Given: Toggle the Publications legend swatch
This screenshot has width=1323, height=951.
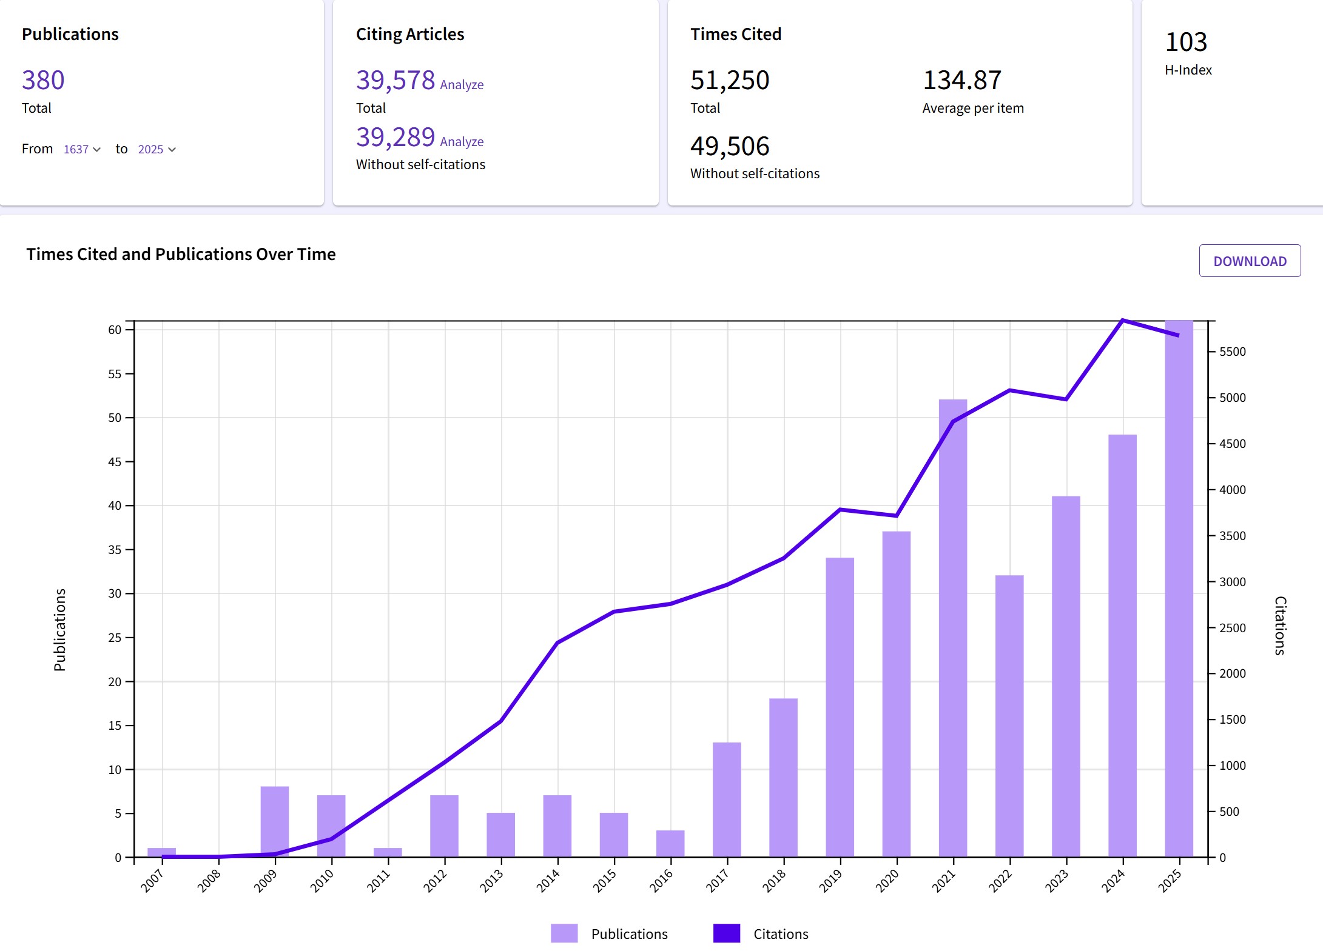Looking at the screenshot, I should click(564, 933).
